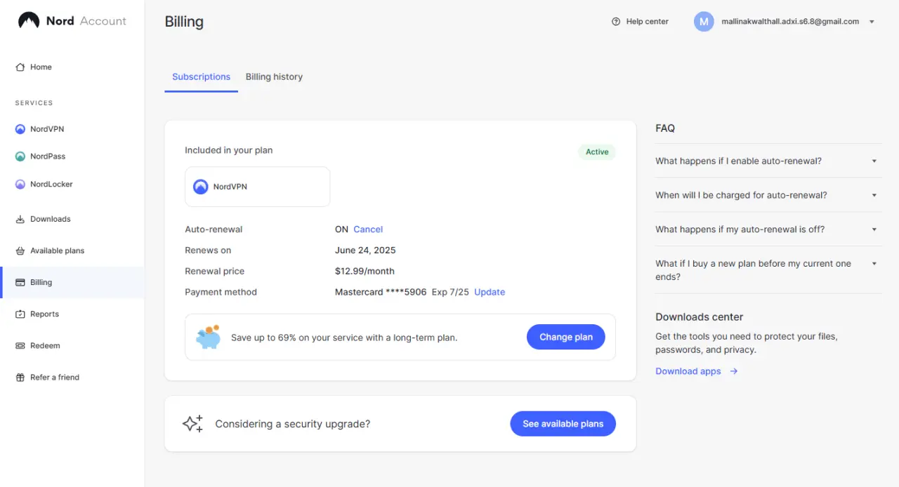Select the NordVPN service icon in sidebar

(20, 129)
